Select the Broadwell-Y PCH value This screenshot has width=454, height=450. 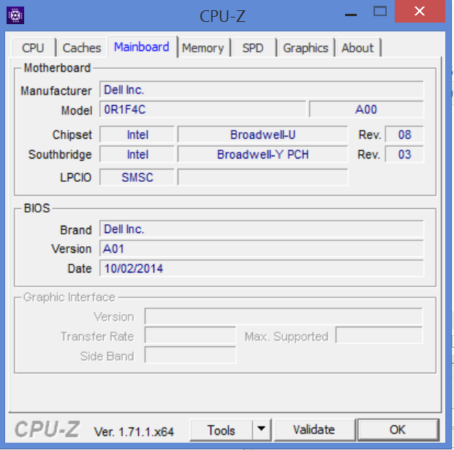pyautogui.click(x=262, y=154)
